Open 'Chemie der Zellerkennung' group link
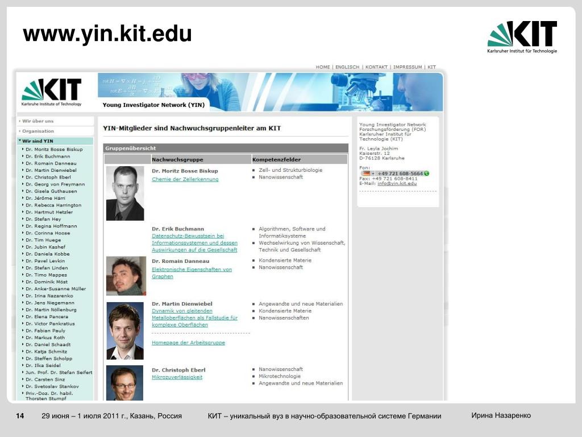This screenshot has height=437, width=582. point(185,179)
